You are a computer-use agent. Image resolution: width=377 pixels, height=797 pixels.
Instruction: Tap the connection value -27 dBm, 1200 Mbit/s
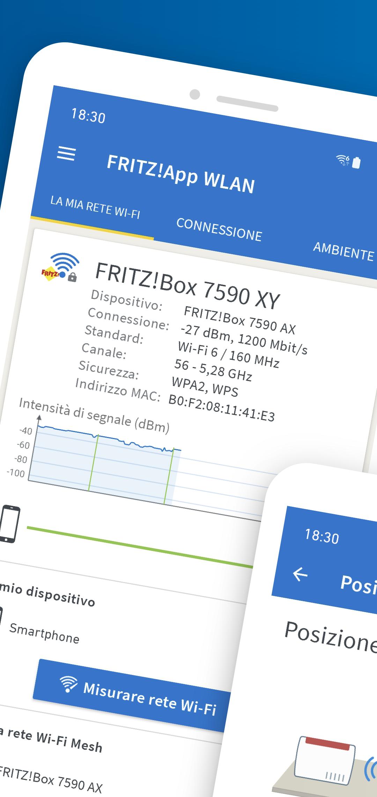point(244,339)
